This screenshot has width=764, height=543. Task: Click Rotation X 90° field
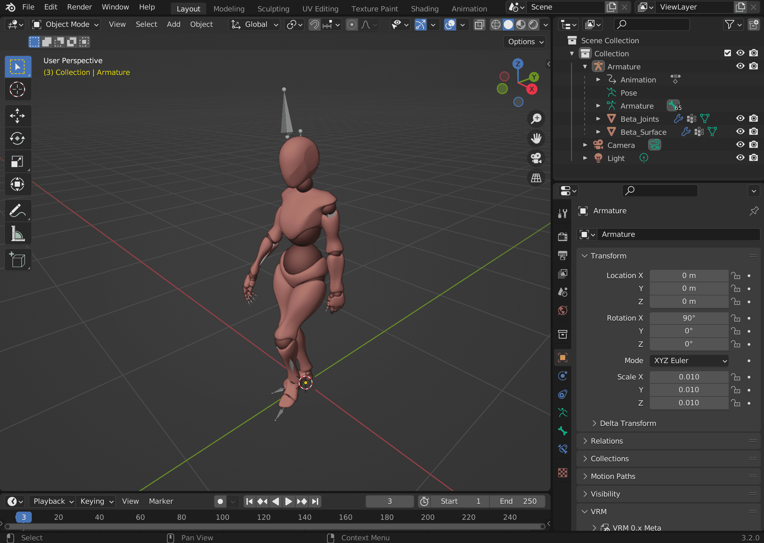point(689,318)
